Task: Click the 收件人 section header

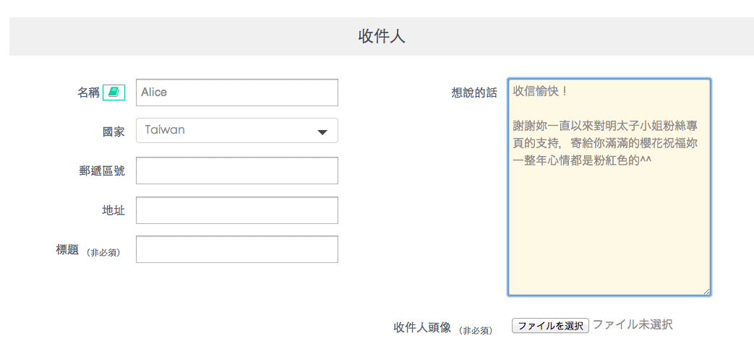Action: pos(381,37)
